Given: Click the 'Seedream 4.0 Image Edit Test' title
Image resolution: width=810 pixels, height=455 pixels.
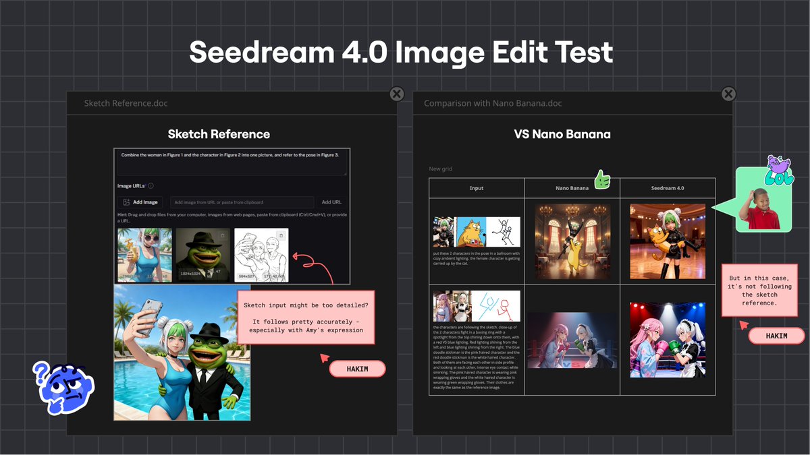Looking at the screenshot, I should point(401,52).
